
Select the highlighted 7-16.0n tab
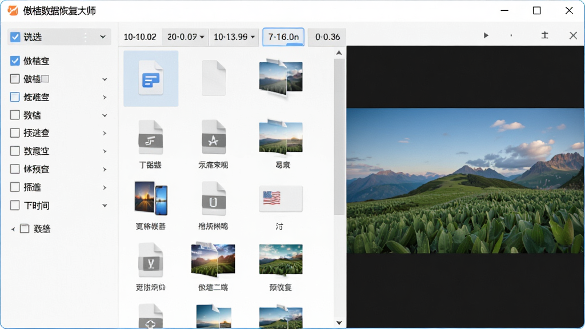[x=283, y=37]
